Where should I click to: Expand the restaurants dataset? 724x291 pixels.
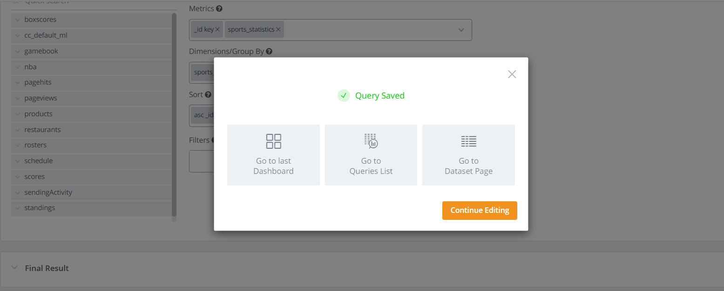click(18, 130)
